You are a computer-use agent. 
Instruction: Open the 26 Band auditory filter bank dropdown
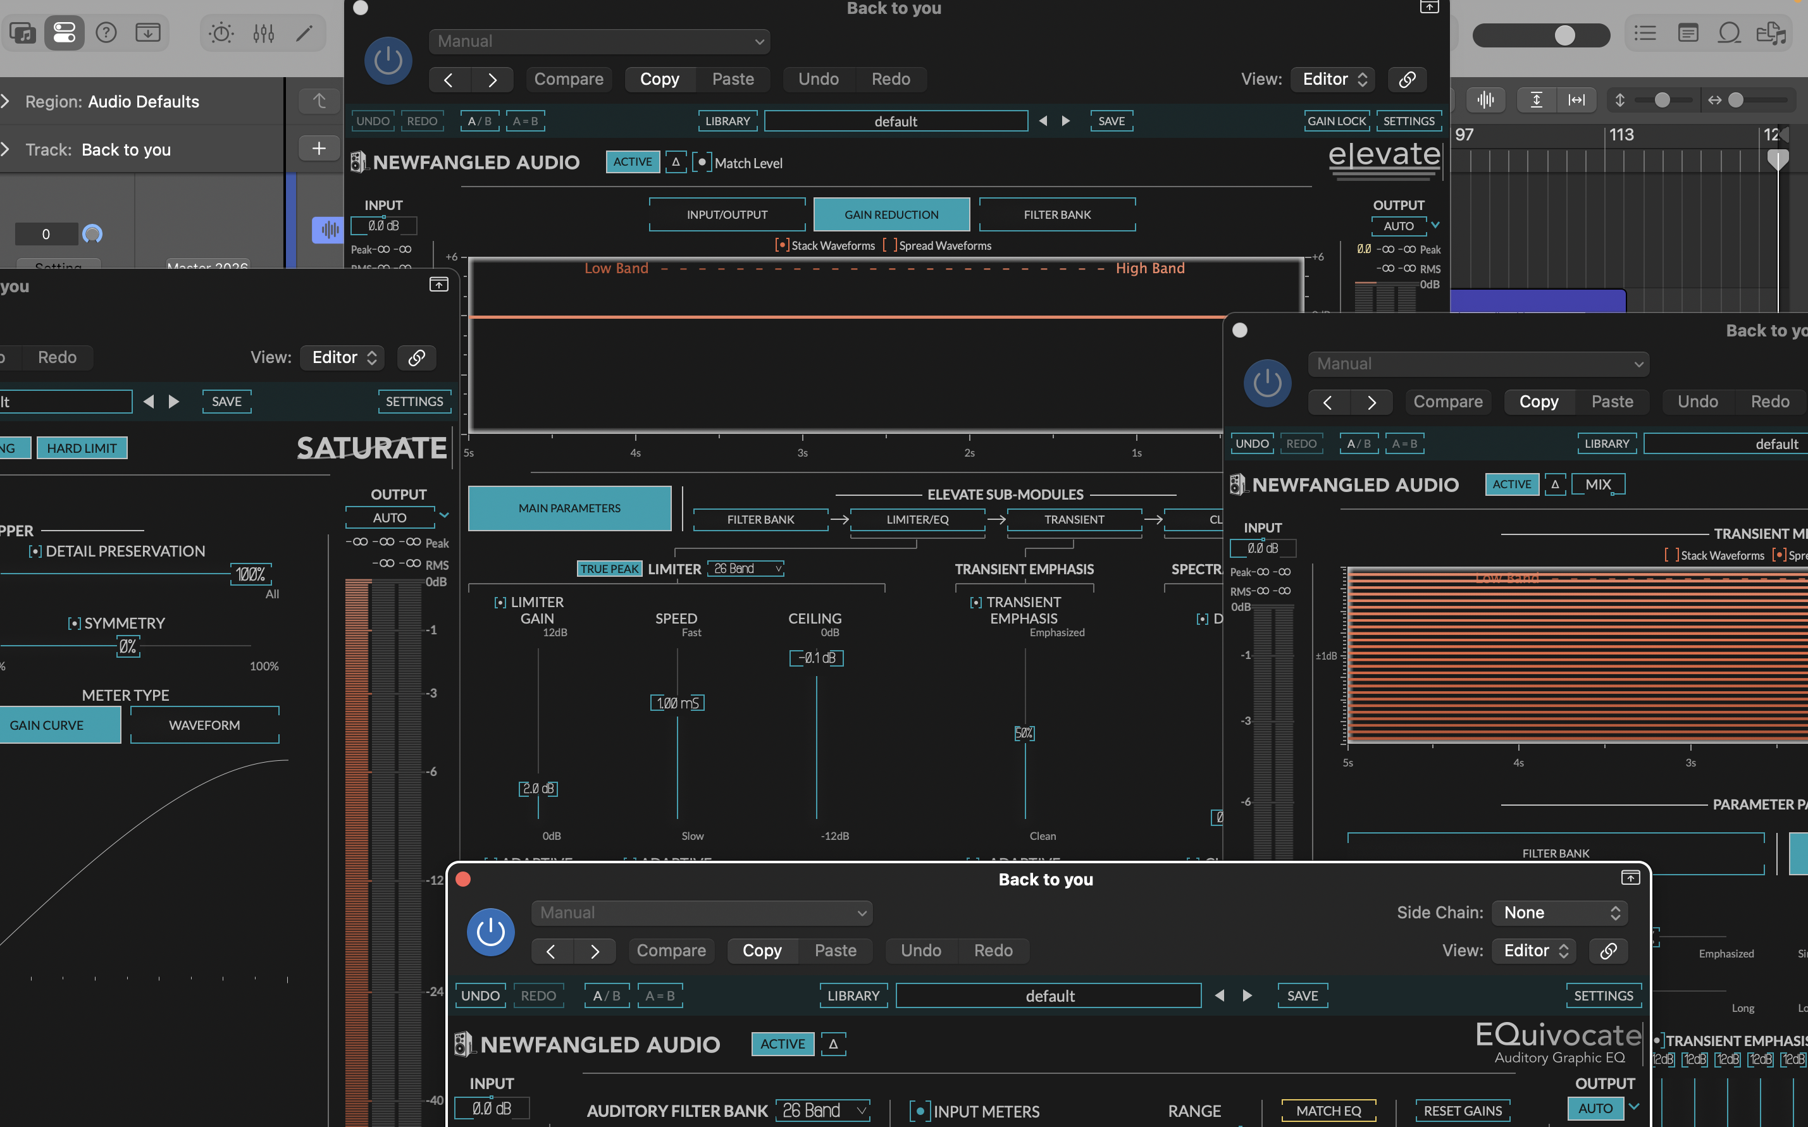tap(822, 1110)
